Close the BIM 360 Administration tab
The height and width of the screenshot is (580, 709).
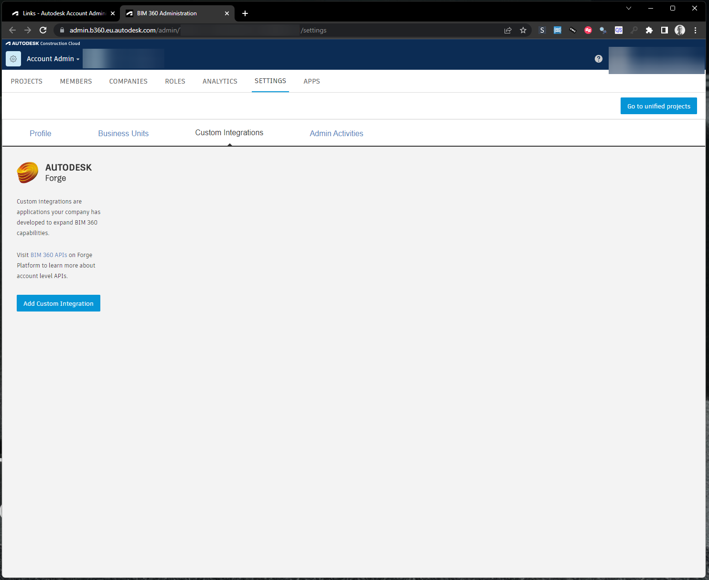(x=227, y=13)
